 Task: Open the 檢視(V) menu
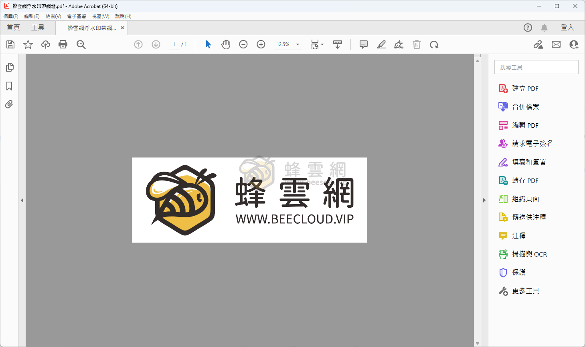[53, 16]
